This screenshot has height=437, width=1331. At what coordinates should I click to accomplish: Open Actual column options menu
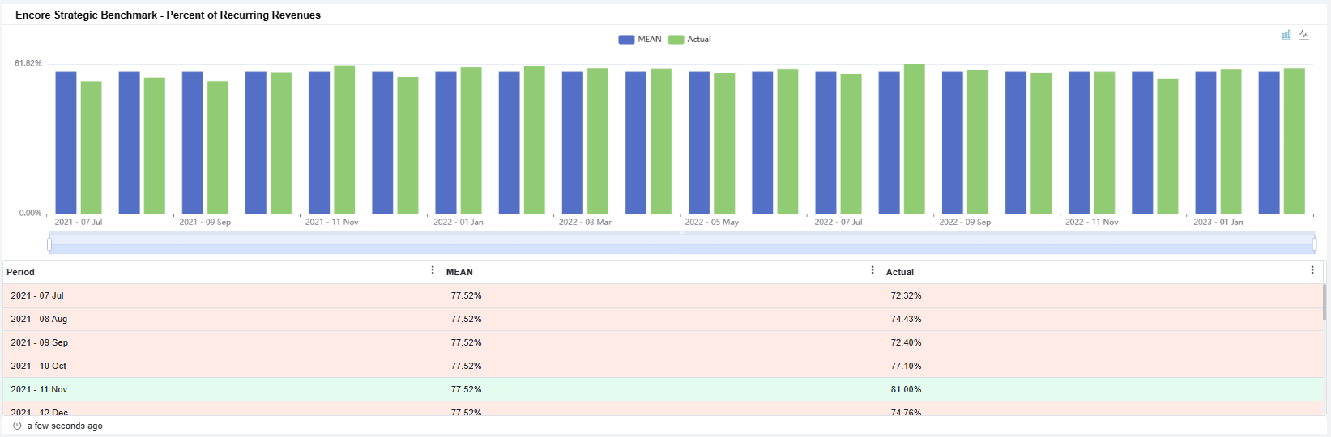tap(1312, 270)
